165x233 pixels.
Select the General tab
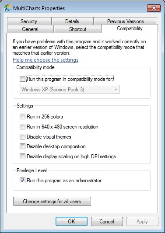point(30,29)
